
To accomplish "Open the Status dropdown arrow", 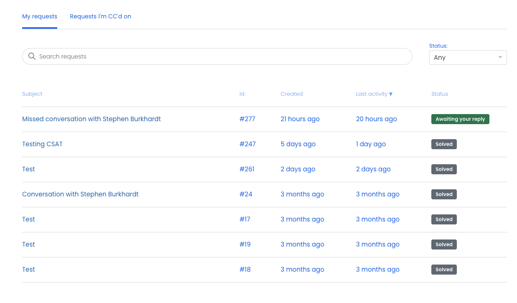I will click(500, 57).
